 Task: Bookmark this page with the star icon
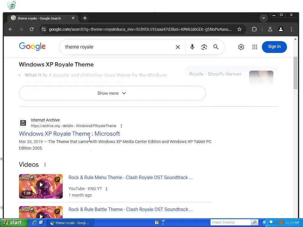click(239, 29)
